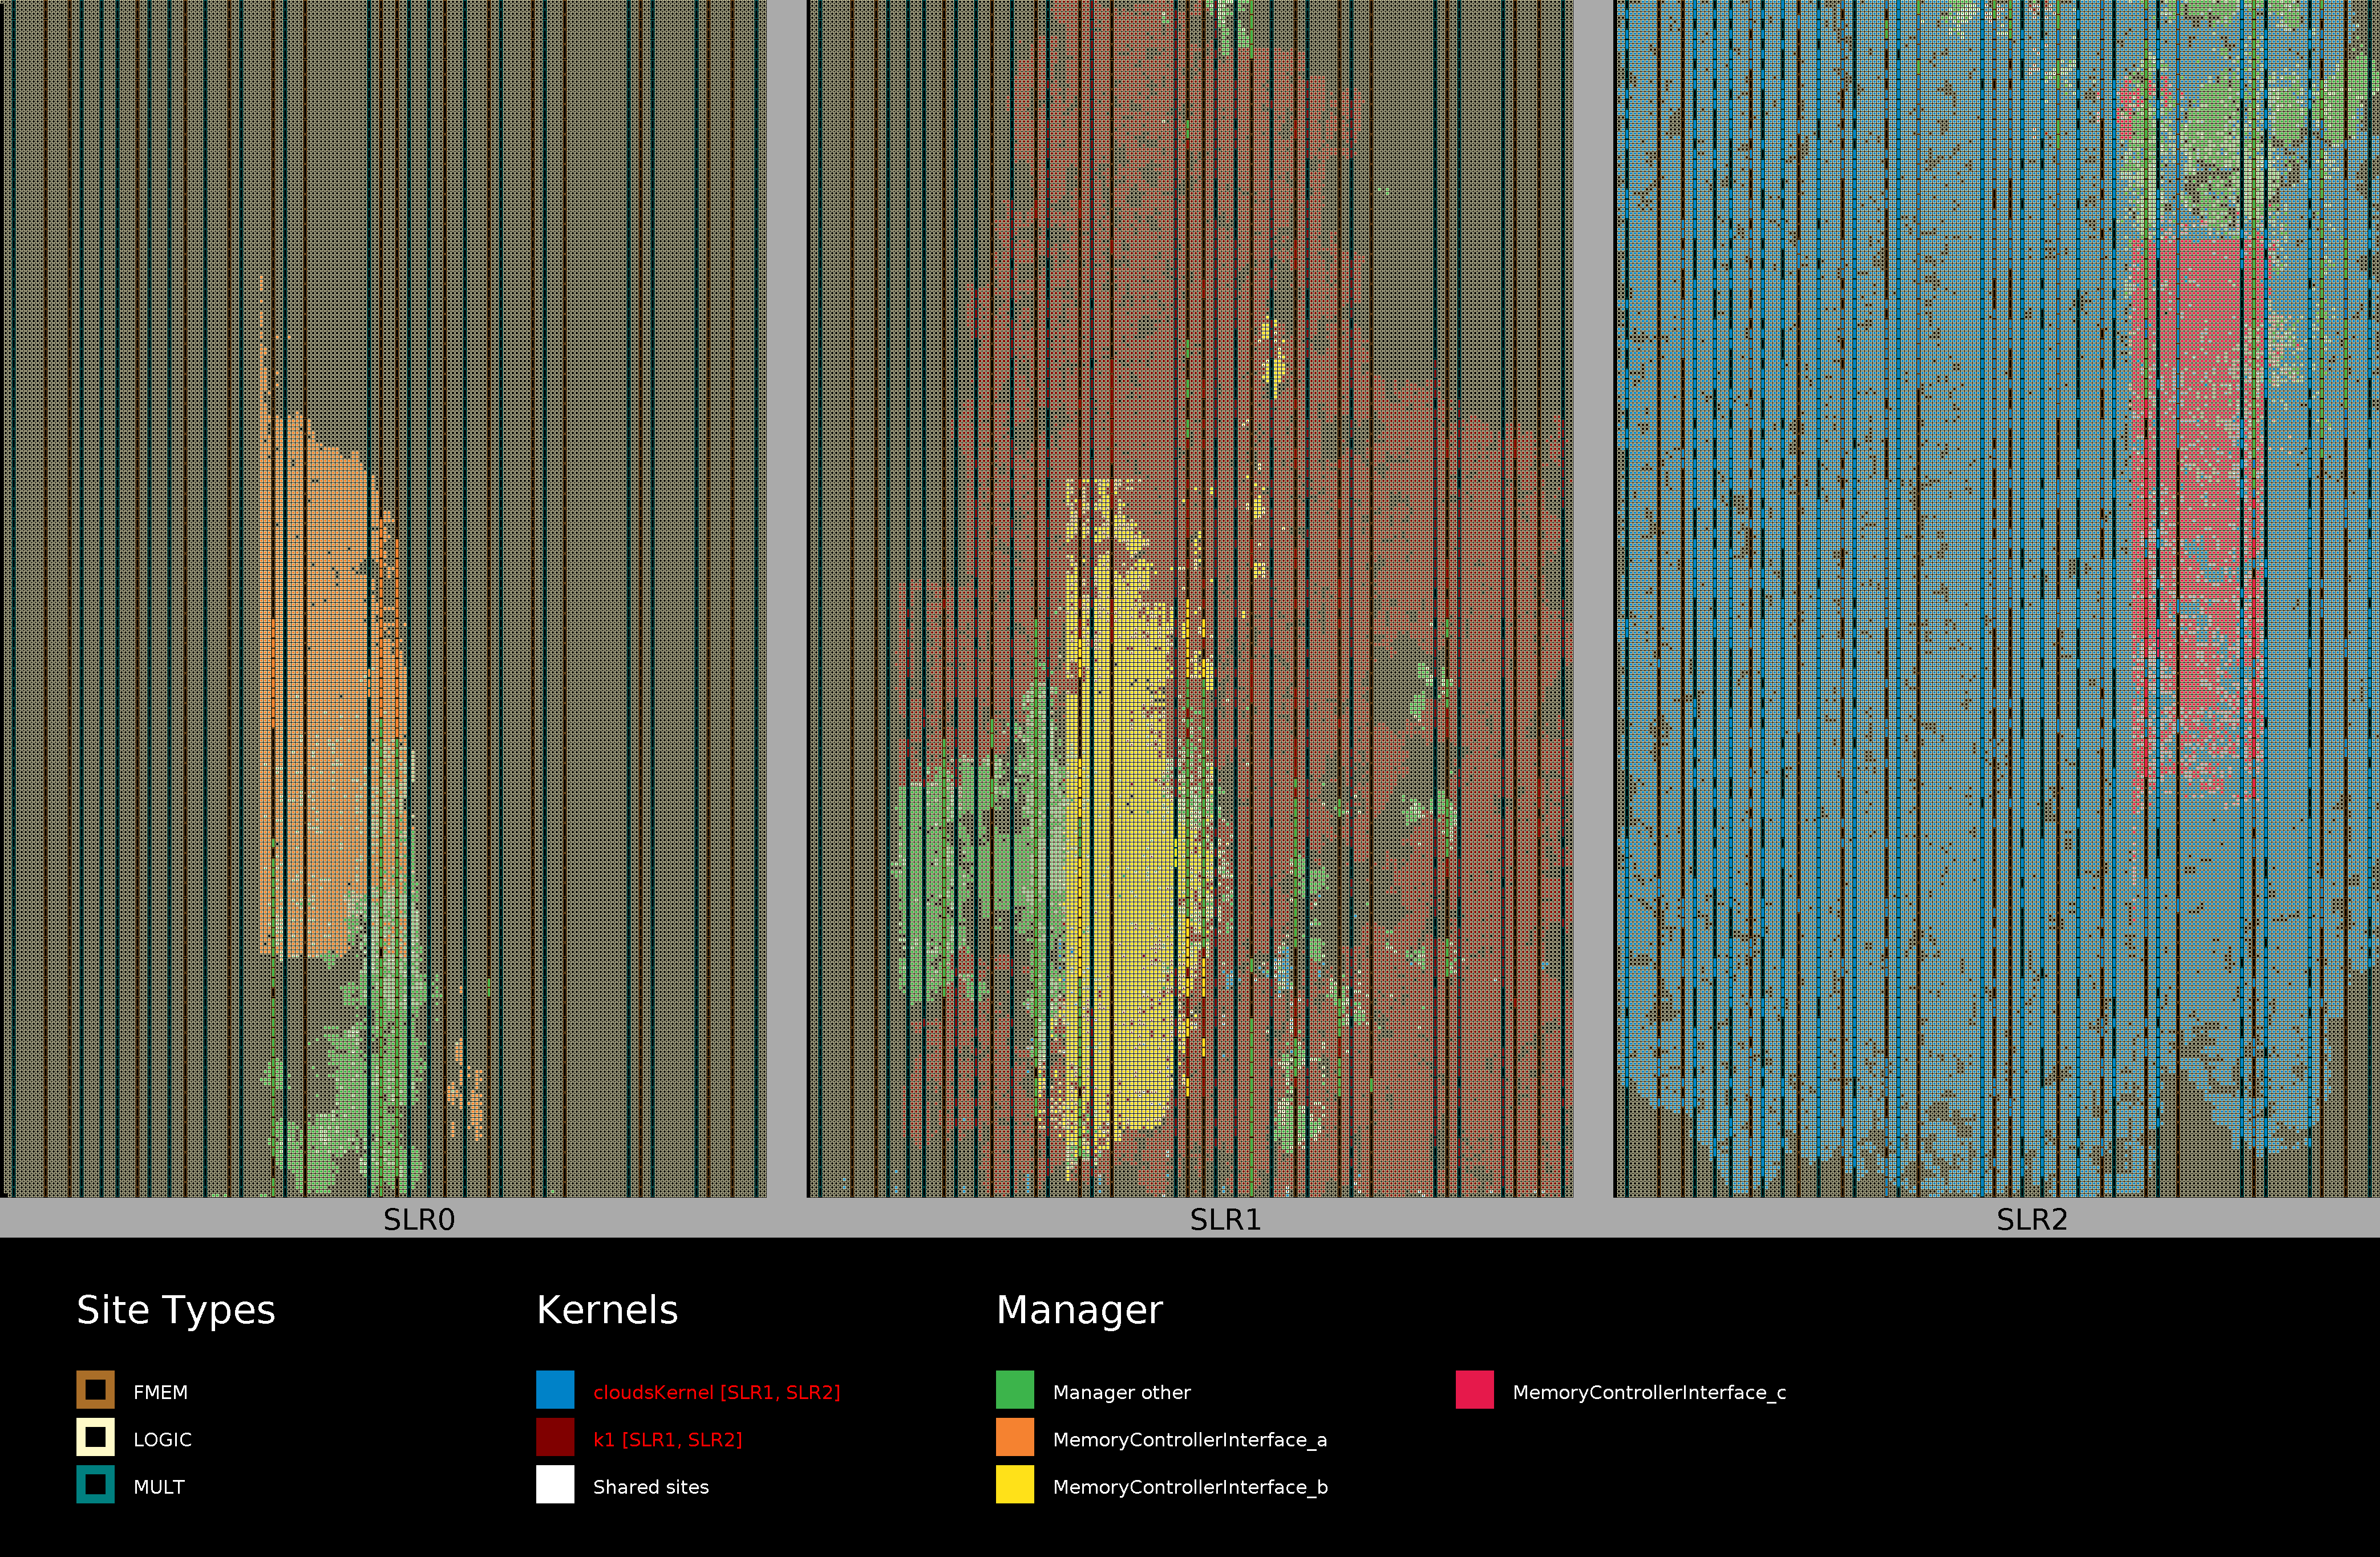
Task: Click the Manager other label
Action: coord(1121,1392)
